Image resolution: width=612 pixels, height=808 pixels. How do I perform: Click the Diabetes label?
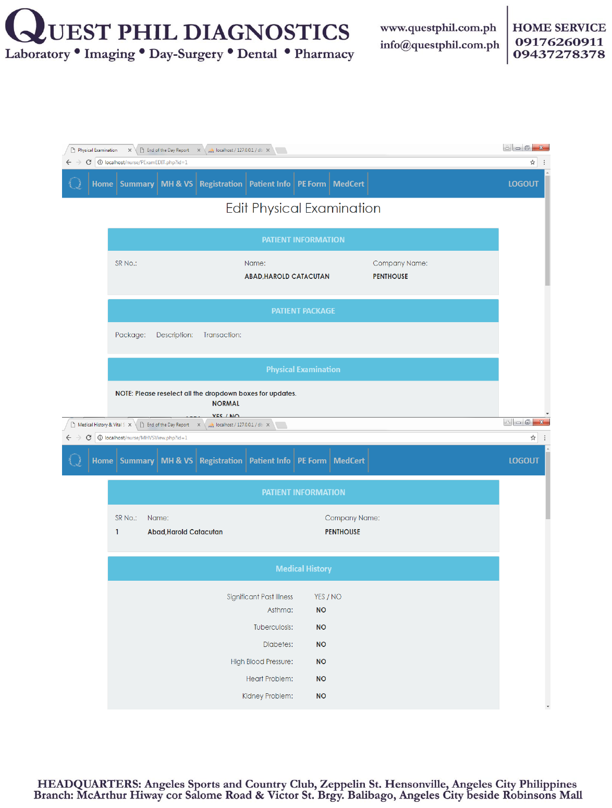coord(278,644)
